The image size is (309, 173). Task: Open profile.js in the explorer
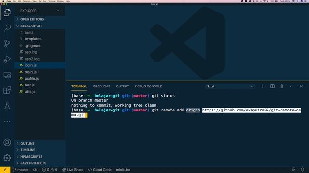pyautogui.click(x=40, y=78)
